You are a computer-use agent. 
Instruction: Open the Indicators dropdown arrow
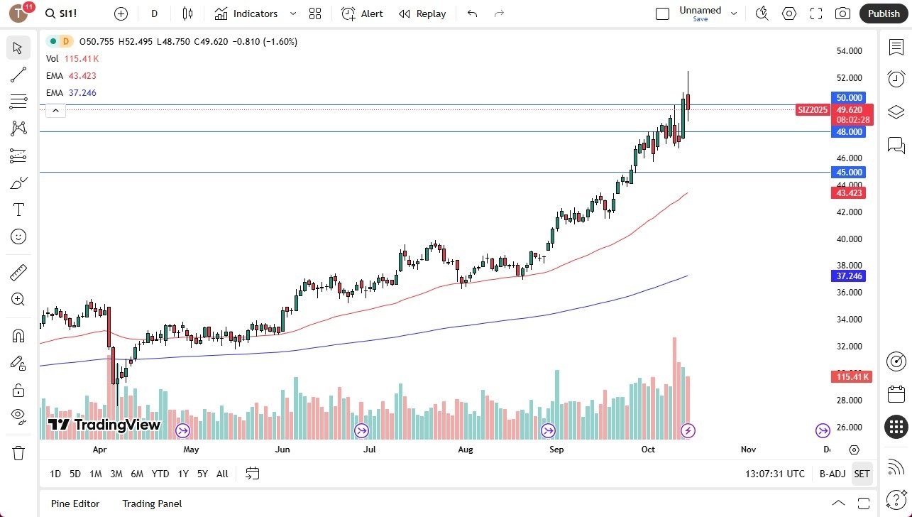(x=292, y=13)
